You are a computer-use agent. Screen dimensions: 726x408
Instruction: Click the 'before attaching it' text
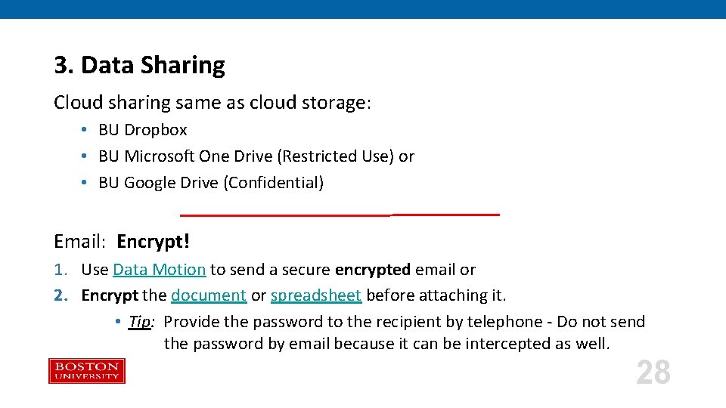(436, 295)
